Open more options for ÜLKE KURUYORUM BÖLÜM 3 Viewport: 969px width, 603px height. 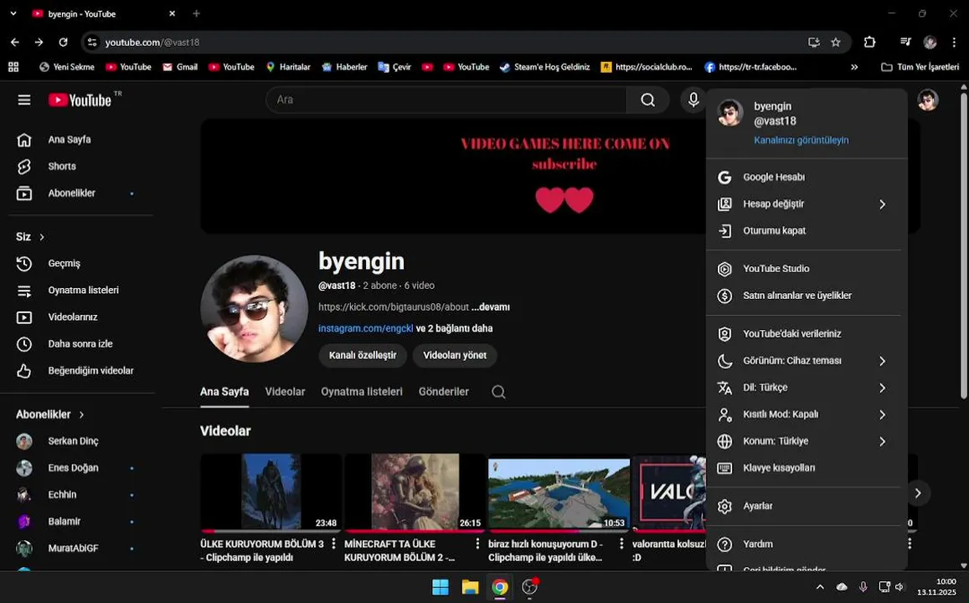[333, 544]
